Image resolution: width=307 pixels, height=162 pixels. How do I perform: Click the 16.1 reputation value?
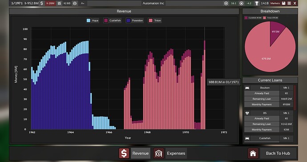234,3
